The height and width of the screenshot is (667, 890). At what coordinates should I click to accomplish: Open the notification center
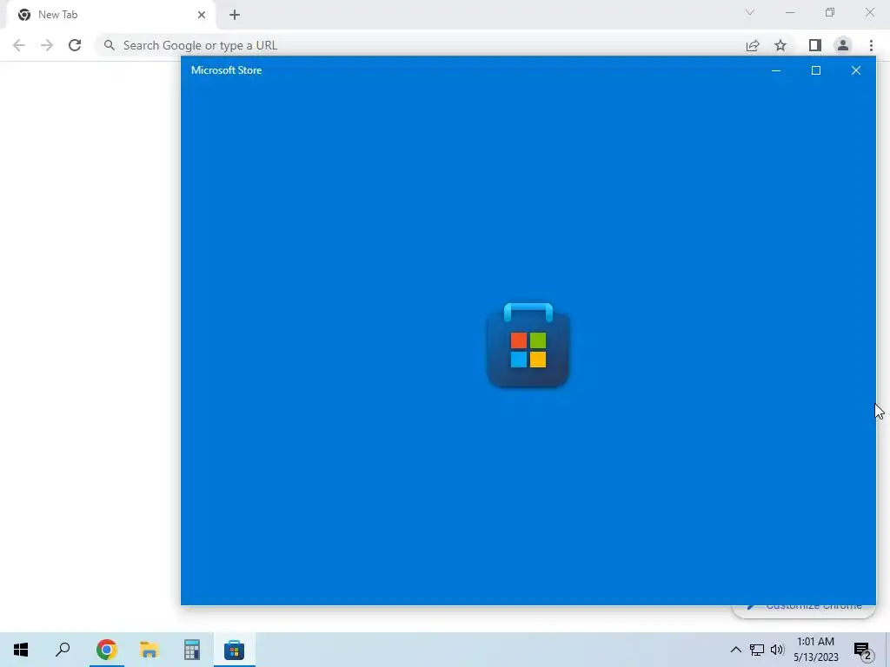863,650
